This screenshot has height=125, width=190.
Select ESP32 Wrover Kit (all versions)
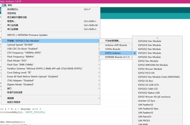point(157,97)
